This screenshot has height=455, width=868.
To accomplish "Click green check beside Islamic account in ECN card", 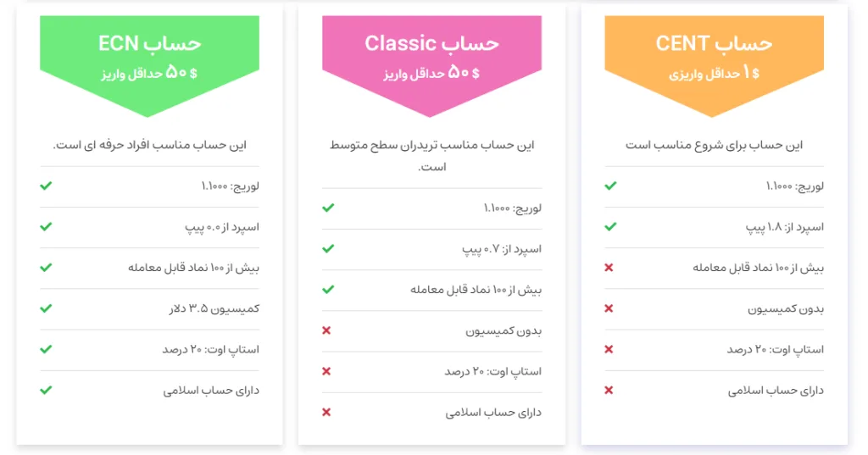I will (46, 391).
